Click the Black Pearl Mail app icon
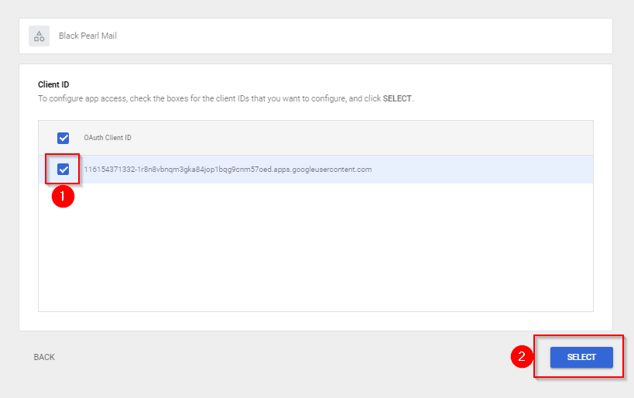The height and width of the screenshot is (398, 634). tap(39, 36)
